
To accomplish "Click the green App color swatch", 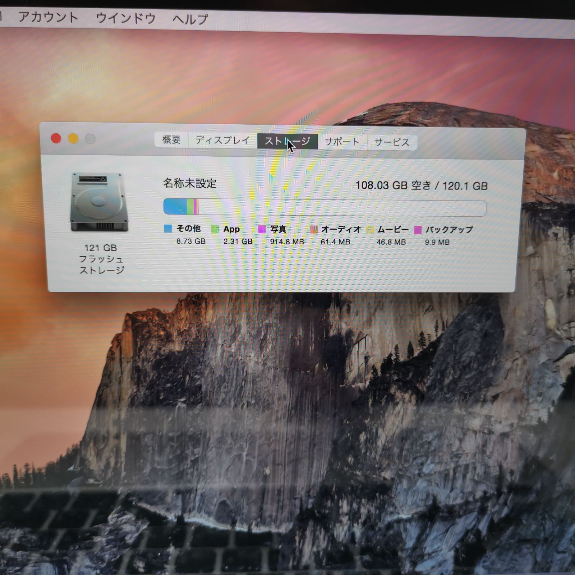I will pyautogui.click(x=215, y=229).
